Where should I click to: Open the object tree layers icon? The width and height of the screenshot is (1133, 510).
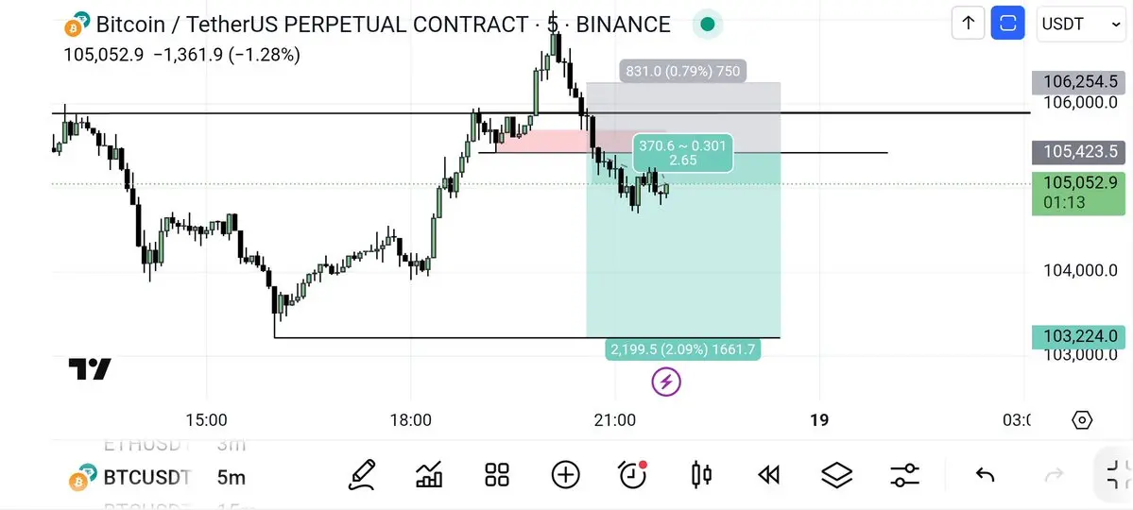[x=836, y=475]
